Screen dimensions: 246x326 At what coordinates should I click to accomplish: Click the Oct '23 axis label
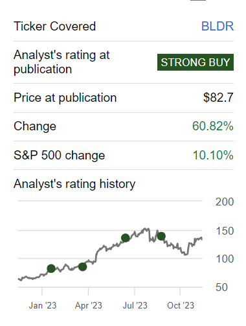click(181, 306)
